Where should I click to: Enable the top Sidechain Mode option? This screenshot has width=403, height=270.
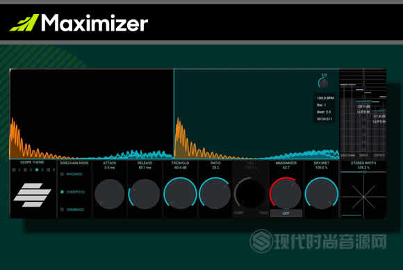click(63, 174)
